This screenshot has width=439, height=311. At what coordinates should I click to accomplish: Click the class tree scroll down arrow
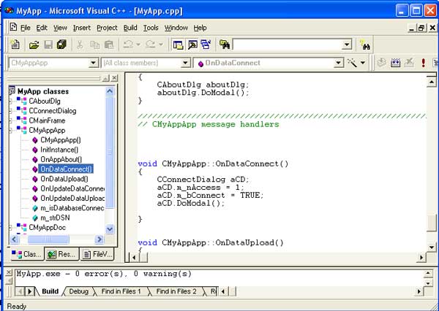point(110,229)
